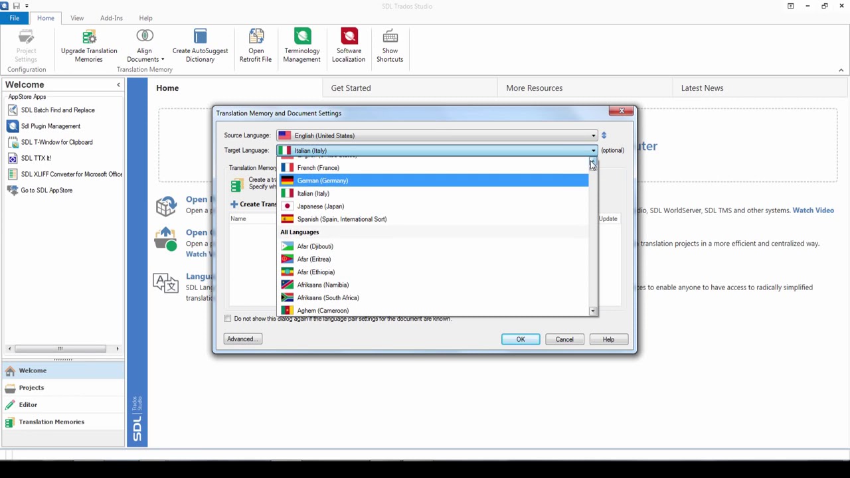850x478 pixels.
Task: Click Help button in the dialog
Action: (608, 339)
